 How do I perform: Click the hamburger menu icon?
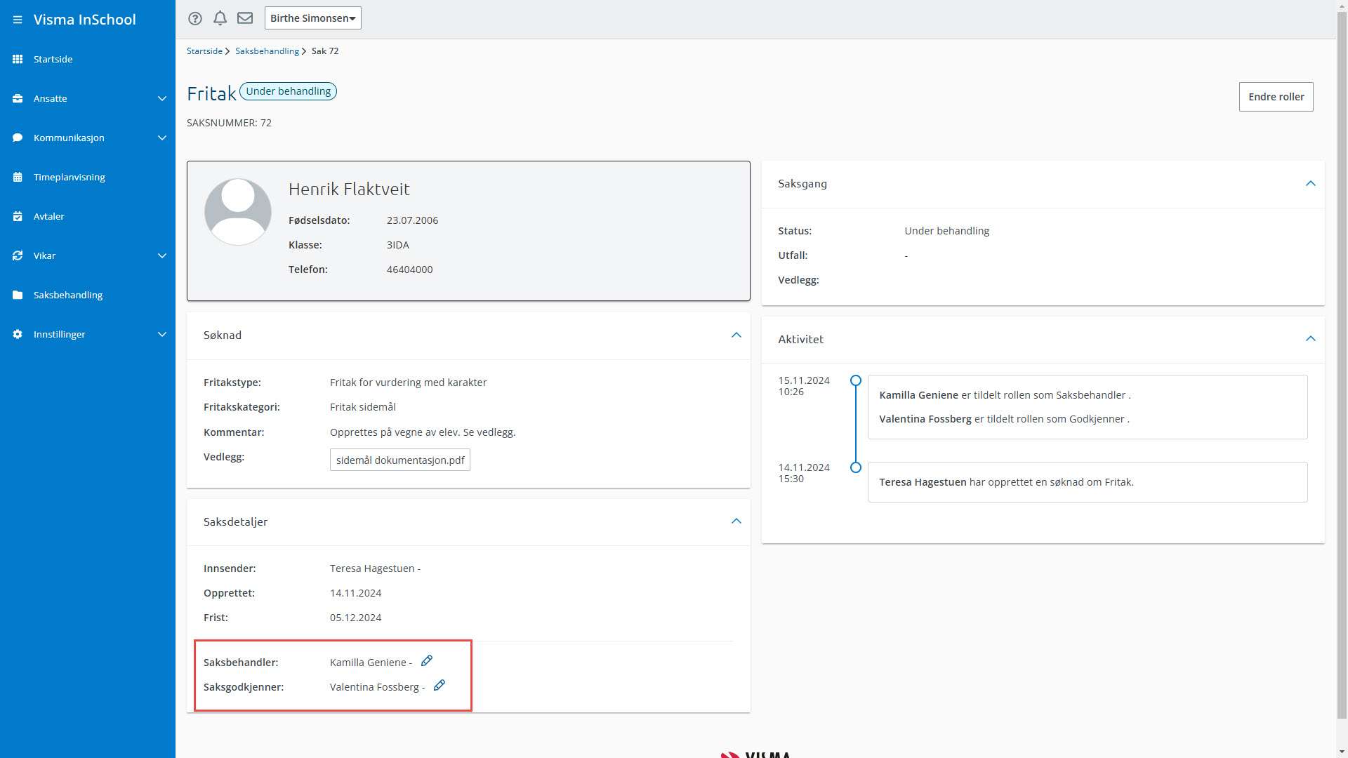click(18, 20)
